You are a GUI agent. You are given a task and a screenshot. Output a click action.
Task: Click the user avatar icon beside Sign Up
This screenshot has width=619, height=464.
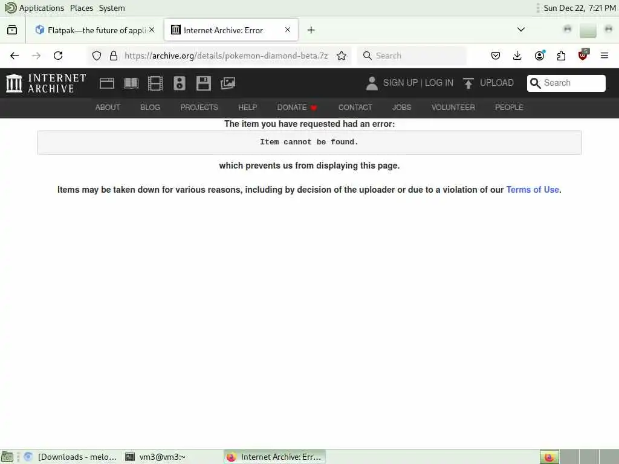pos(372,83)
